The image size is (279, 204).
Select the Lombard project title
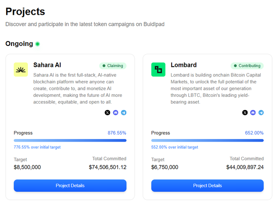point(184,65)
